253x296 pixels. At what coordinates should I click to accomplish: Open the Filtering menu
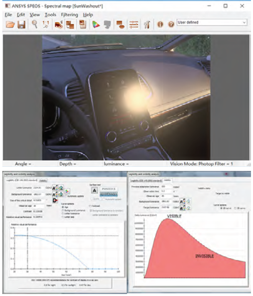pos(69,15)
